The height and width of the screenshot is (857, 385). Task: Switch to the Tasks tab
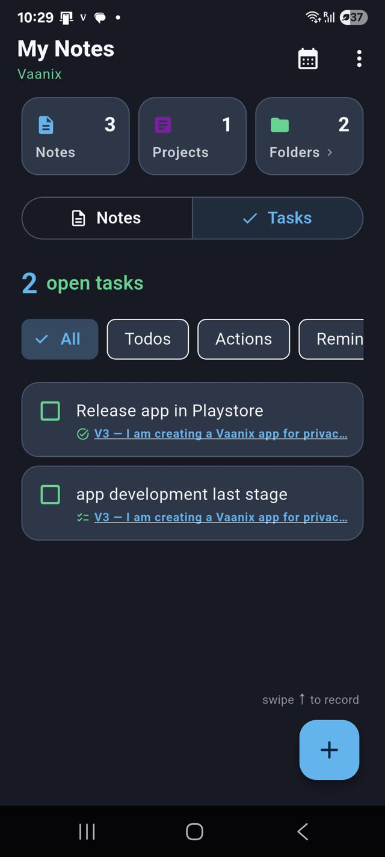[x=278, y=218]
